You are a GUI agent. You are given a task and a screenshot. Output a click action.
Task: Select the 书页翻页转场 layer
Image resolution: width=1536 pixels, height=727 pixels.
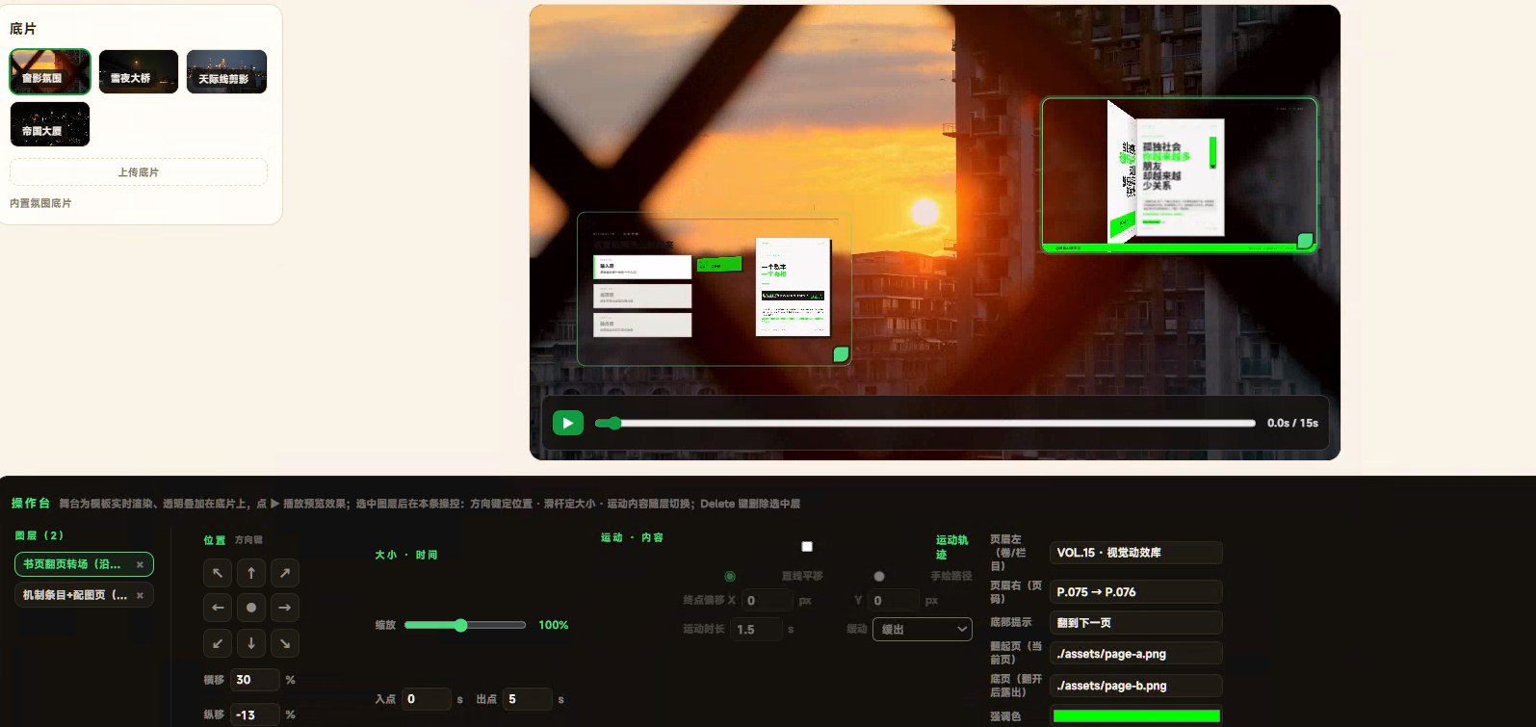click(84, 564)
